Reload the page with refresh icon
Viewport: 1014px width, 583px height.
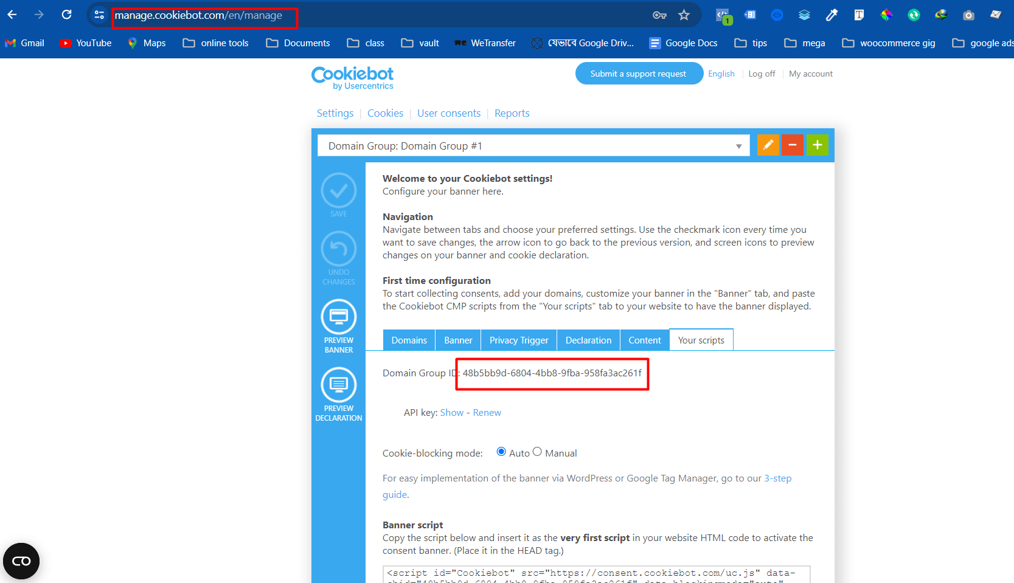[67, 15]
